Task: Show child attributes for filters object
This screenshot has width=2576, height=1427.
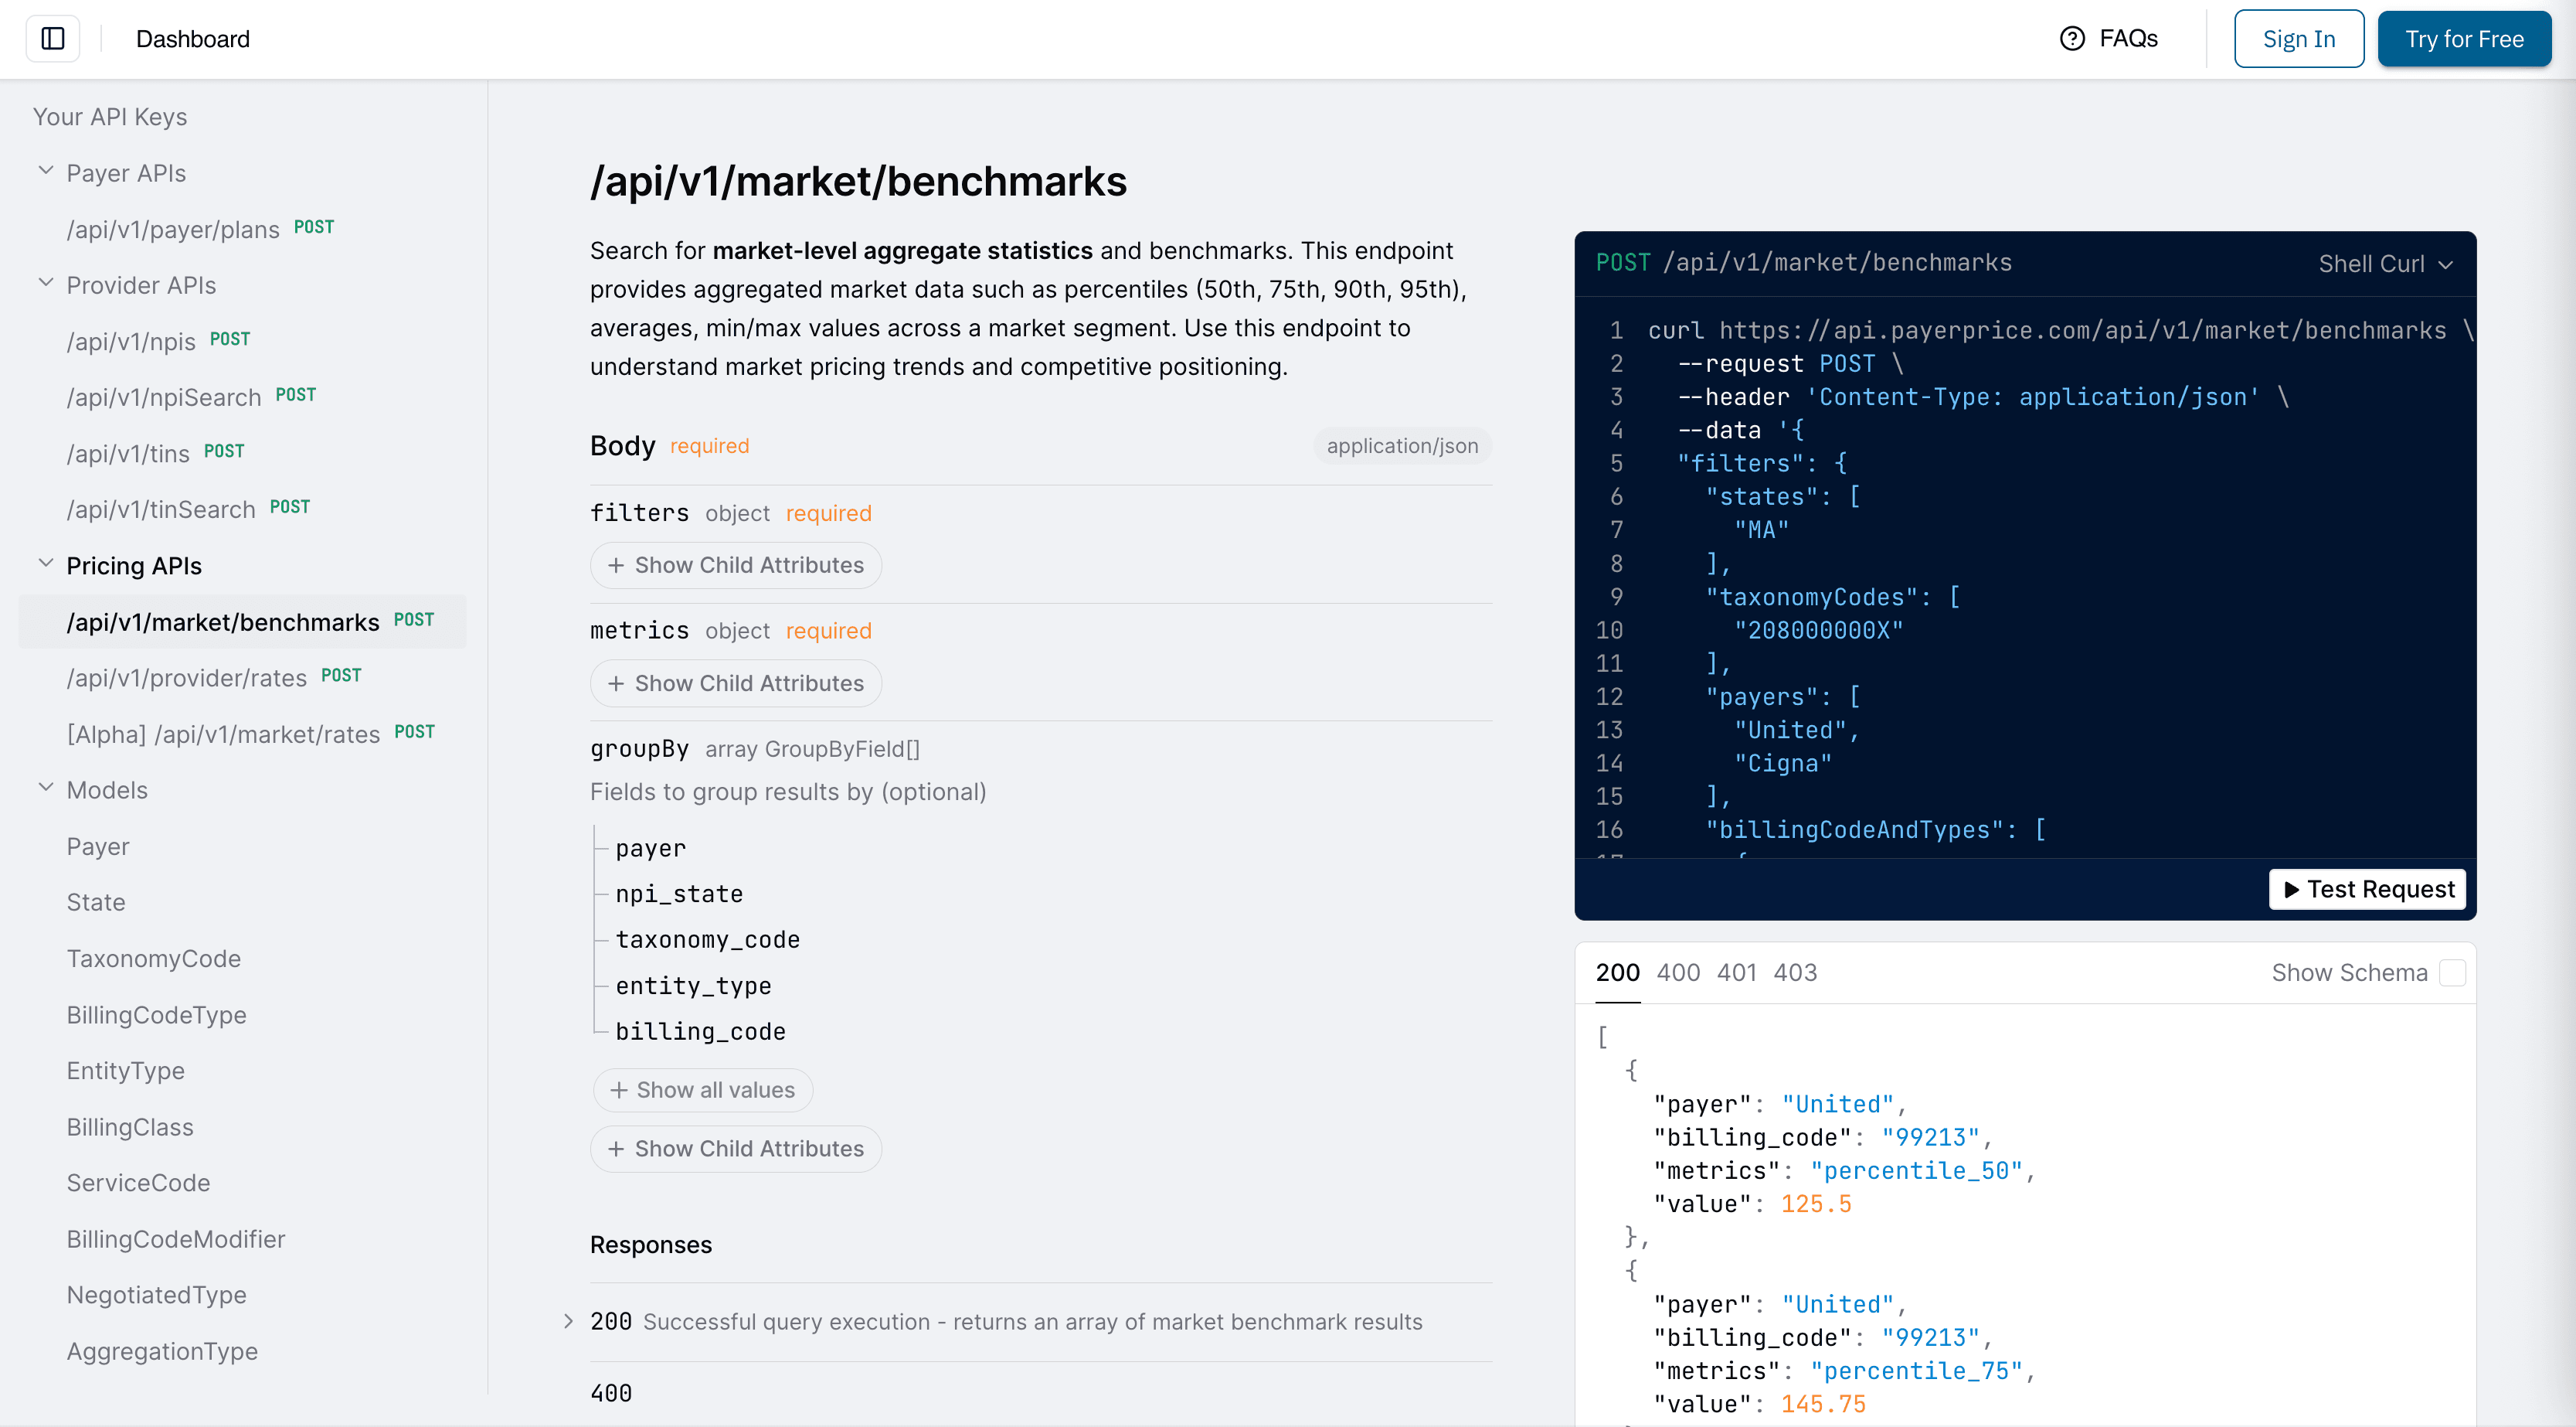Action: [735, 564]
